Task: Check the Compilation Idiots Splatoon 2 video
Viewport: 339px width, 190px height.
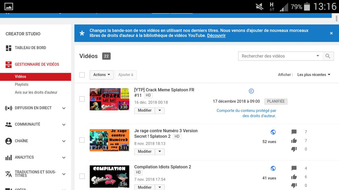Action: [x=82, y=176]
